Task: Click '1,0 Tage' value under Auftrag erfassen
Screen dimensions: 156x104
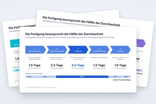Action: point(34,65)
